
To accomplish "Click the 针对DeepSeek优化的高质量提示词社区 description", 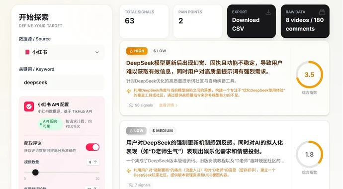I will tap(181, 81).
